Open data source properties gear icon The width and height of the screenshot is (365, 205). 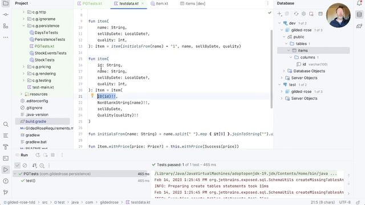[x=303, y=14]
